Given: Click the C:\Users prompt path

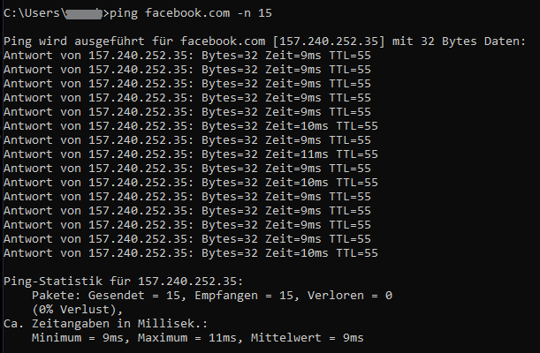Looking at the screenshot, I should click(x=34, y=13).
